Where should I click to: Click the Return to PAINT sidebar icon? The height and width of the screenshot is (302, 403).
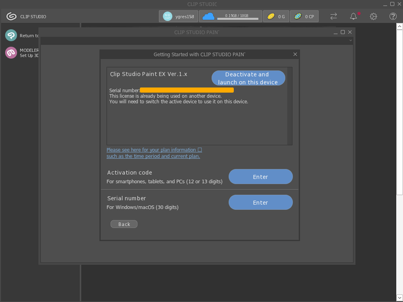11,35
